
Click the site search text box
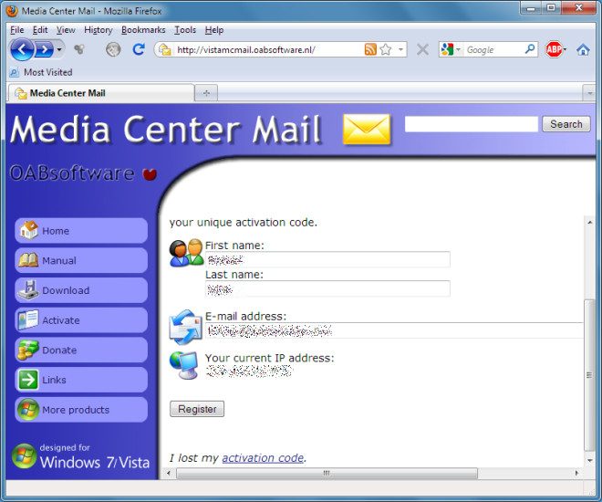pyautogui.click(x=471, y=124)
